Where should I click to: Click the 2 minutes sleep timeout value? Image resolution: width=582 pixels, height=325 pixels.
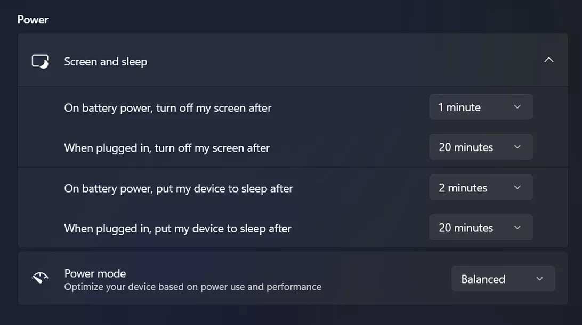click(x=463, y=187)
